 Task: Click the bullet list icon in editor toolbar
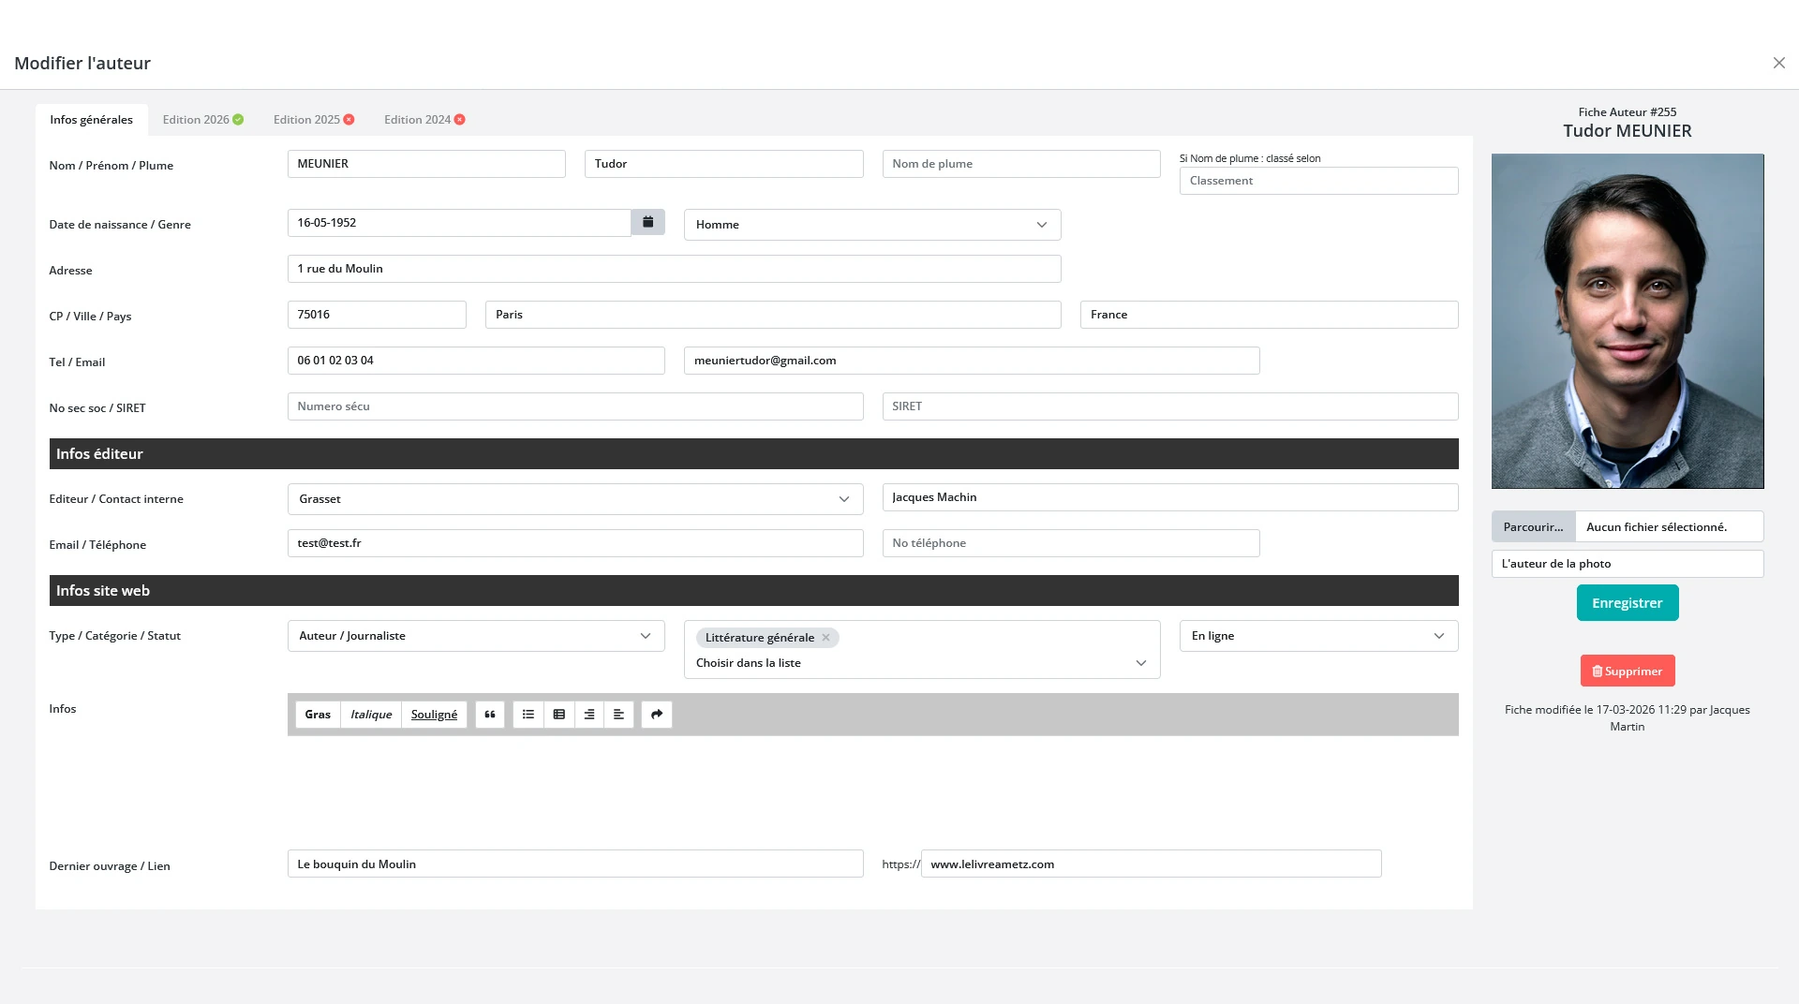(x=528, y=715)
